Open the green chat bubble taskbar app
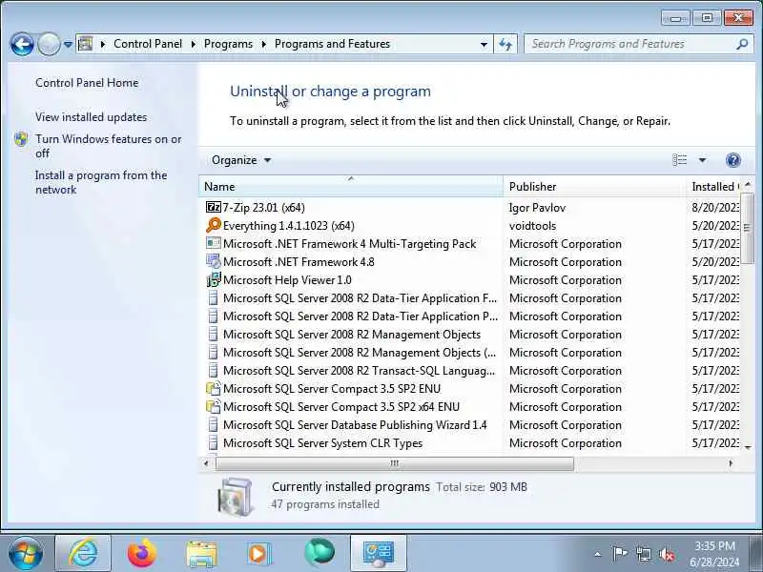 coord(320,552)
